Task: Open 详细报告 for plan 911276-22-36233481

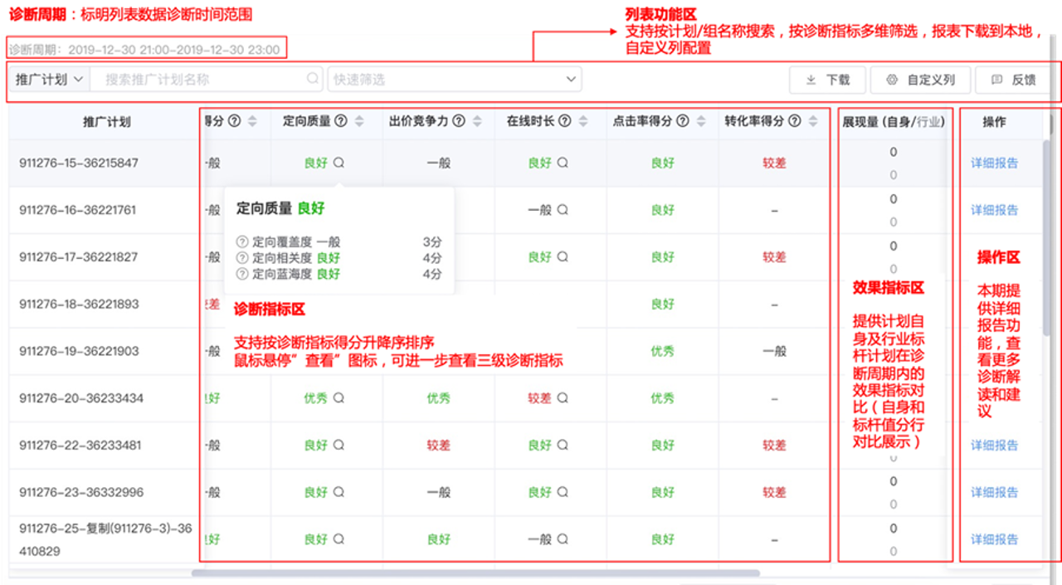Action: (x=995, y=446)
